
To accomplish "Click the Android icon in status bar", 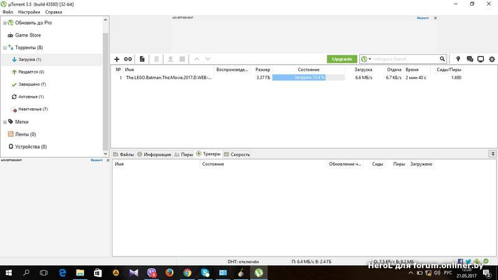I will 477,261.
